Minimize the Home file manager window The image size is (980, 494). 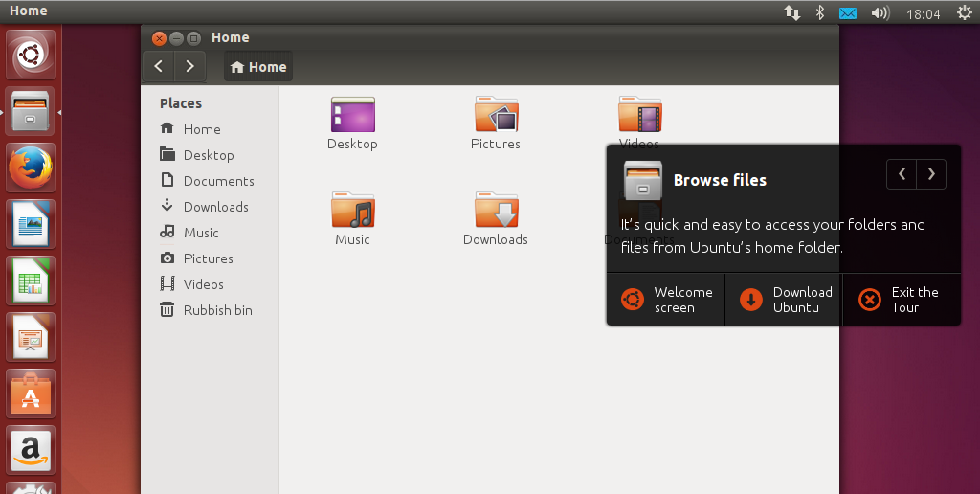pyautogui.click(x=176, y=38)
